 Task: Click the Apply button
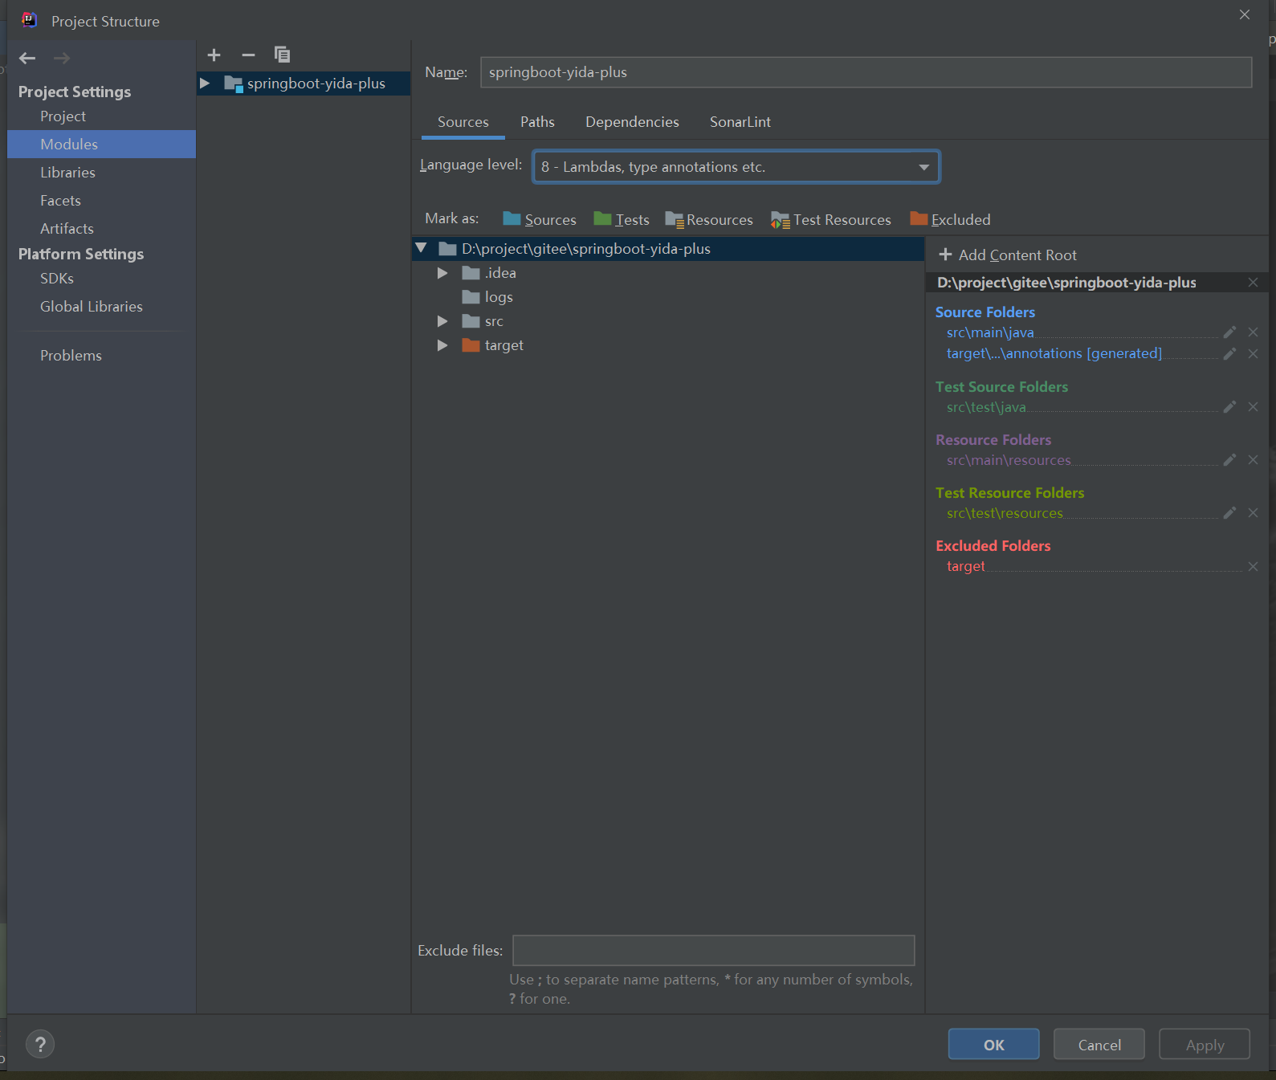pos(1205,1044)
